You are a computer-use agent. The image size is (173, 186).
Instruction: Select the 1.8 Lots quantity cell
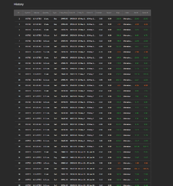(46, 163)
